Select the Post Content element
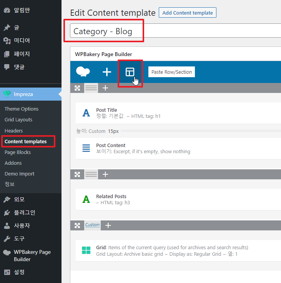 click(x=178, y=148)
